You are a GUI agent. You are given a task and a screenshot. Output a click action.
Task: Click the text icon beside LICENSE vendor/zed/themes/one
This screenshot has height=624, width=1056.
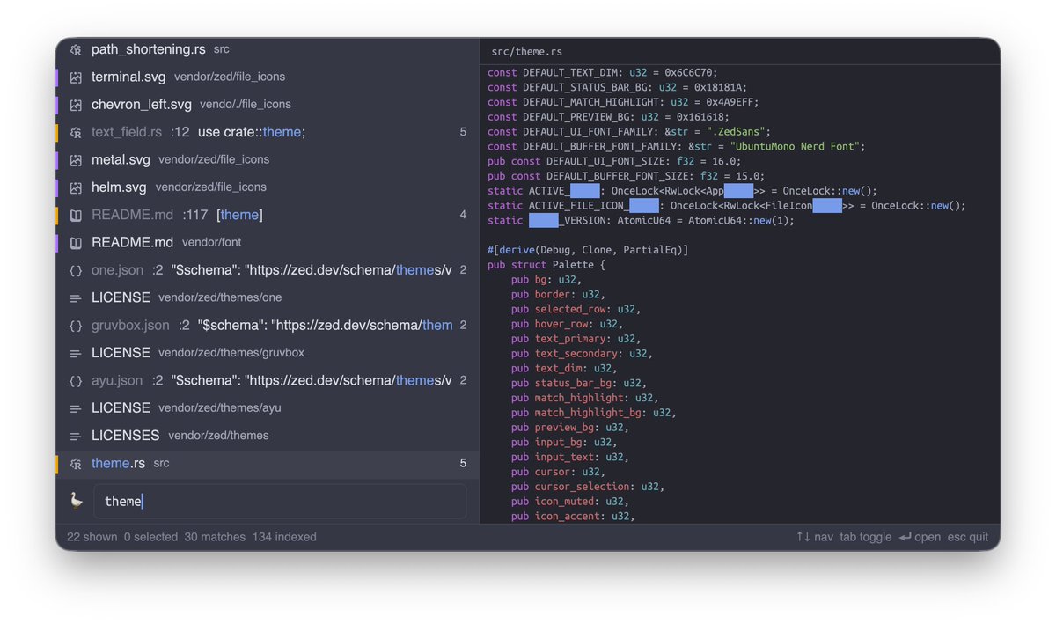[76, 297]
